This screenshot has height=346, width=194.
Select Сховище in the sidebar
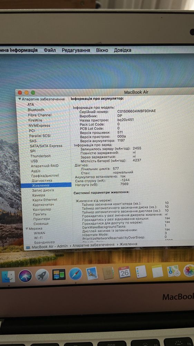coord(41,223)
